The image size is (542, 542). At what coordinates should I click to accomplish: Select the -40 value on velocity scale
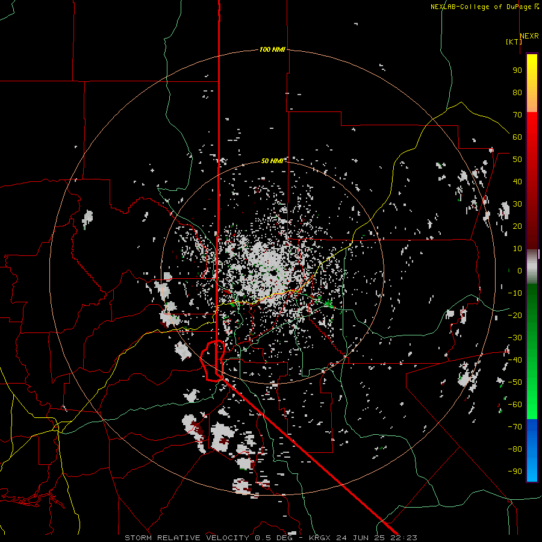(515, 360)
